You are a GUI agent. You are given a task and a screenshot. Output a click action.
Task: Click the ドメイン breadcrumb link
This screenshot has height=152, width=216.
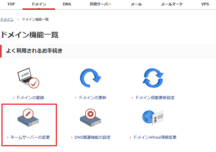(7, 19)
